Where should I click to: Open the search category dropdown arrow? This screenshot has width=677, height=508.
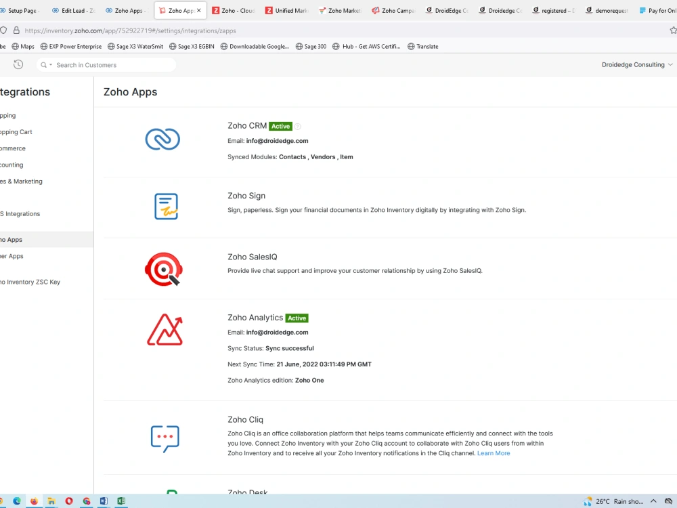click(51, 65)
